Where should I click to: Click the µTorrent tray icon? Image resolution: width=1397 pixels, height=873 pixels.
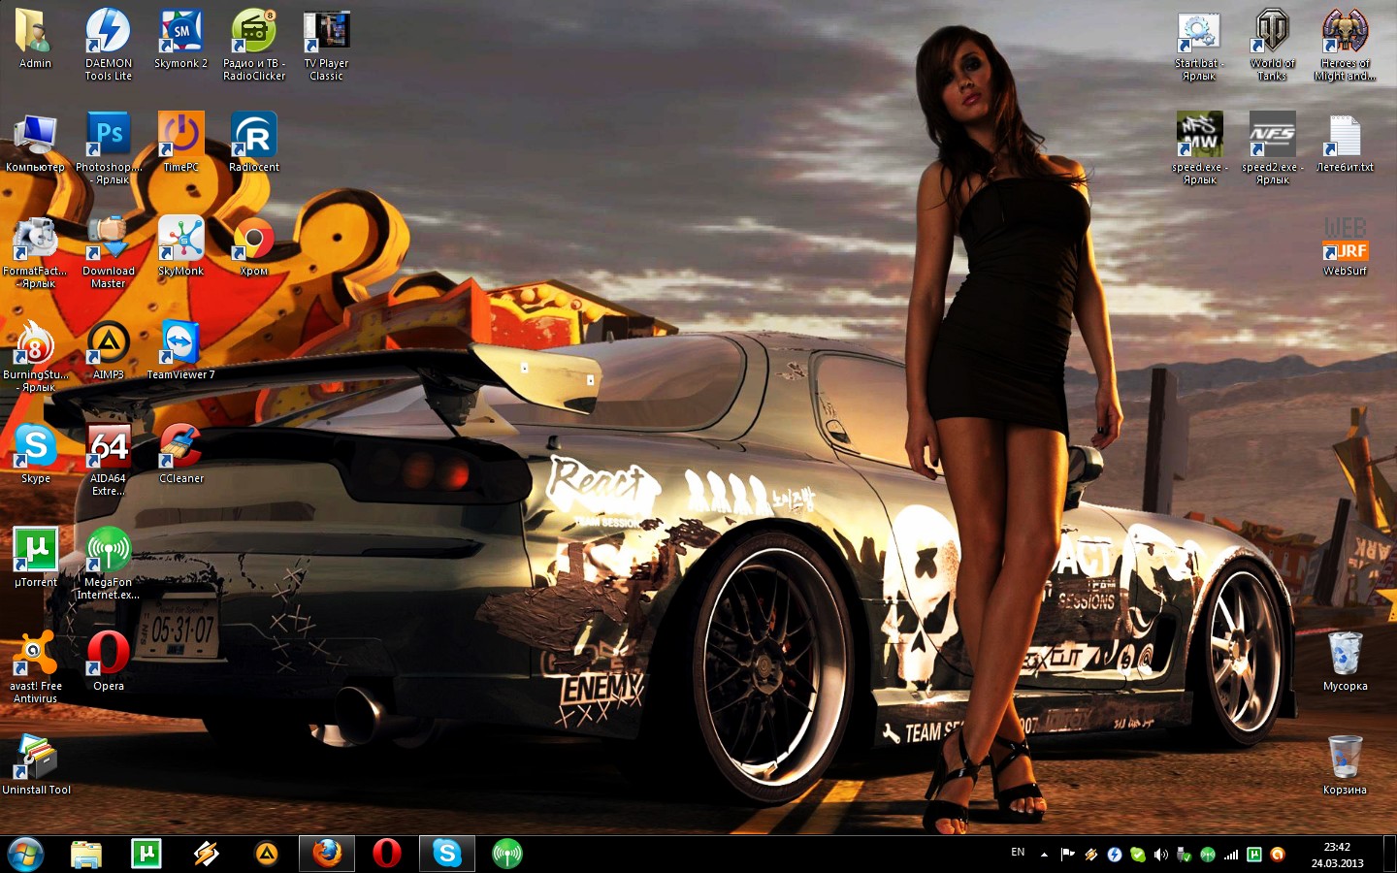coord(1254,855)
